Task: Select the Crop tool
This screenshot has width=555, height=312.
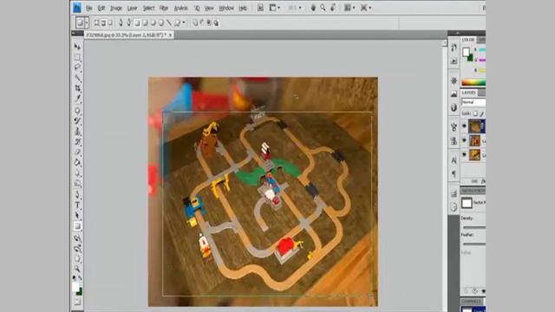Action: [77, 88]
